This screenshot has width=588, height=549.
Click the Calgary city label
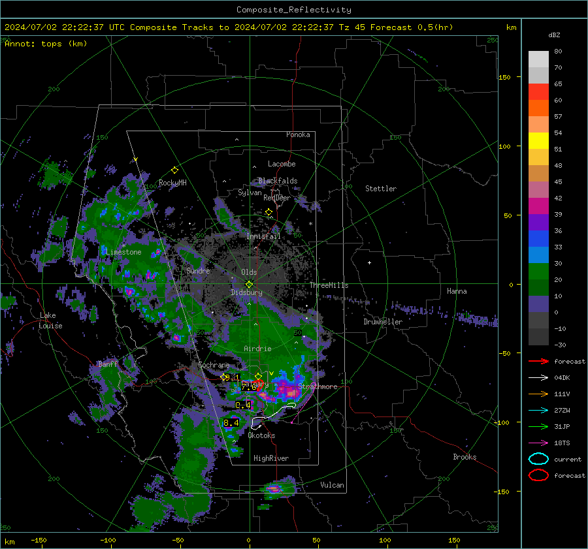tap(255, 384)
